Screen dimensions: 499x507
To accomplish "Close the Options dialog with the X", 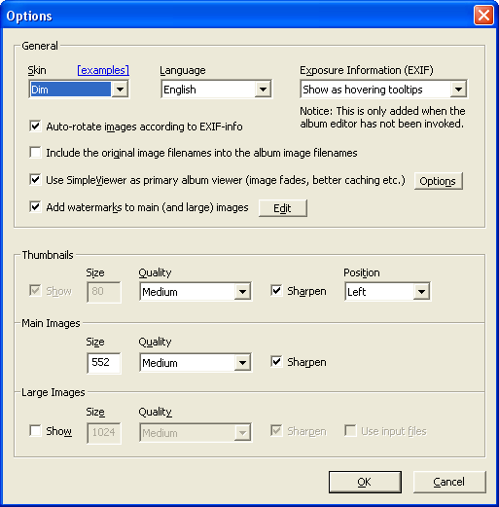I will pos(483,15).
